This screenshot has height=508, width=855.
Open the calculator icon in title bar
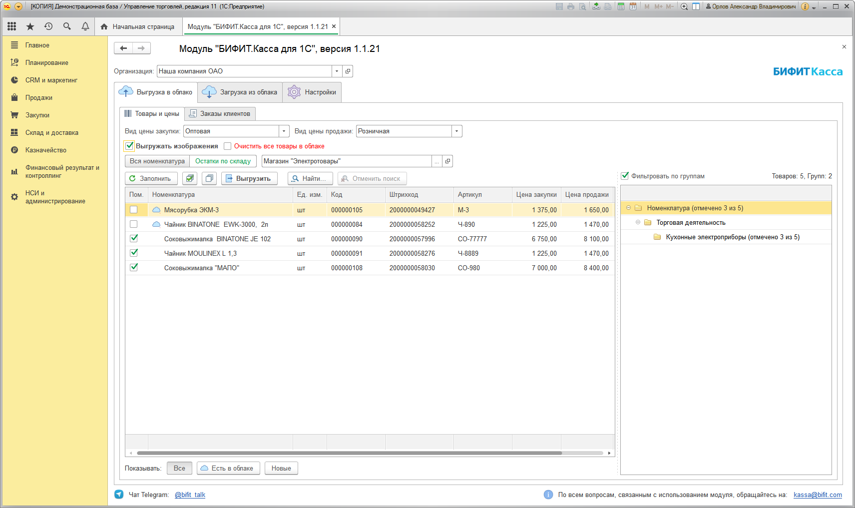pyautogui.click(x=621, y=6)
